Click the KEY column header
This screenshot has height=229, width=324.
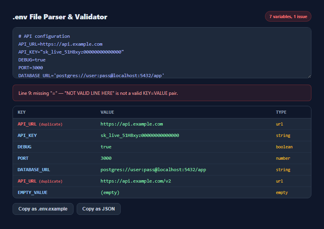coord(22,112)
